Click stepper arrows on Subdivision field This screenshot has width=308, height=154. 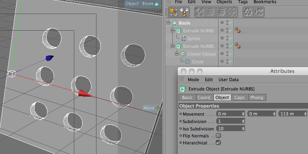click(243, 121)
